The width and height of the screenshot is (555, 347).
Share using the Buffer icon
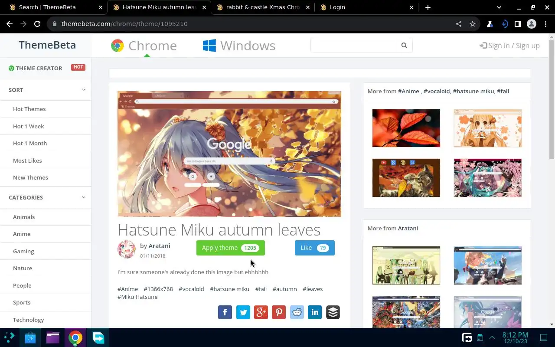pyautogui.click(x=333, y=312)
